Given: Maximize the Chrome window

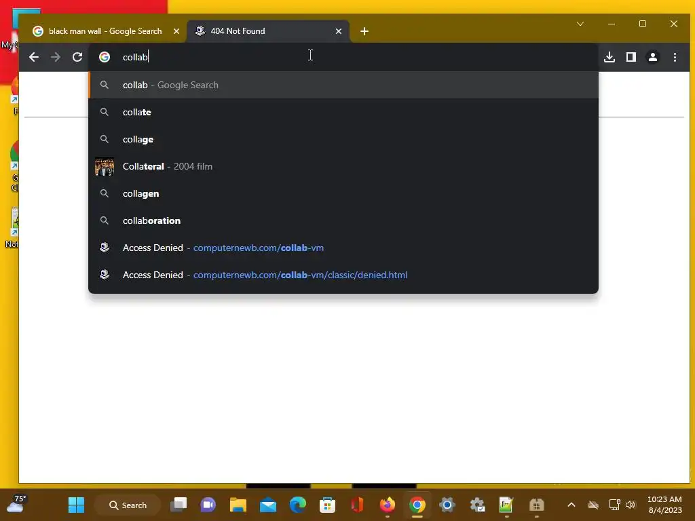Looking at the screenshot, I should [643, 24].
